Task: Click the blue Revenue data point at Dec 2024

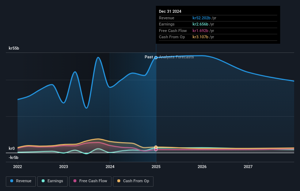Action: 156,58
